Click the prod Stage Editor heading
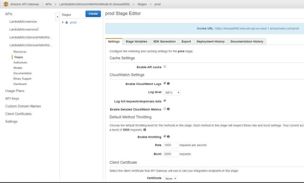This screenshot has width=304, height=183. pos(123,14)
